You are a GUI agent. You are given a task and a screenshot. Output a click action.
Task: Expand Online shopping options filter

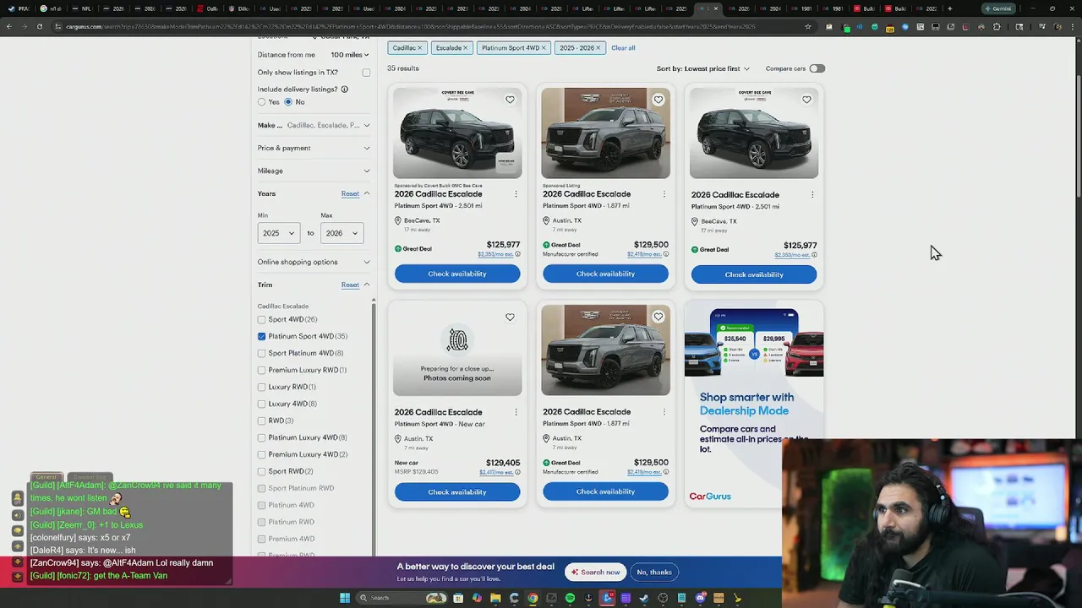(314, 262)
